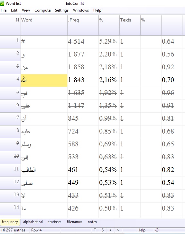Viewport: 185px width, 234px height.
Task: Open the View menu
Action: click(26, 10)
